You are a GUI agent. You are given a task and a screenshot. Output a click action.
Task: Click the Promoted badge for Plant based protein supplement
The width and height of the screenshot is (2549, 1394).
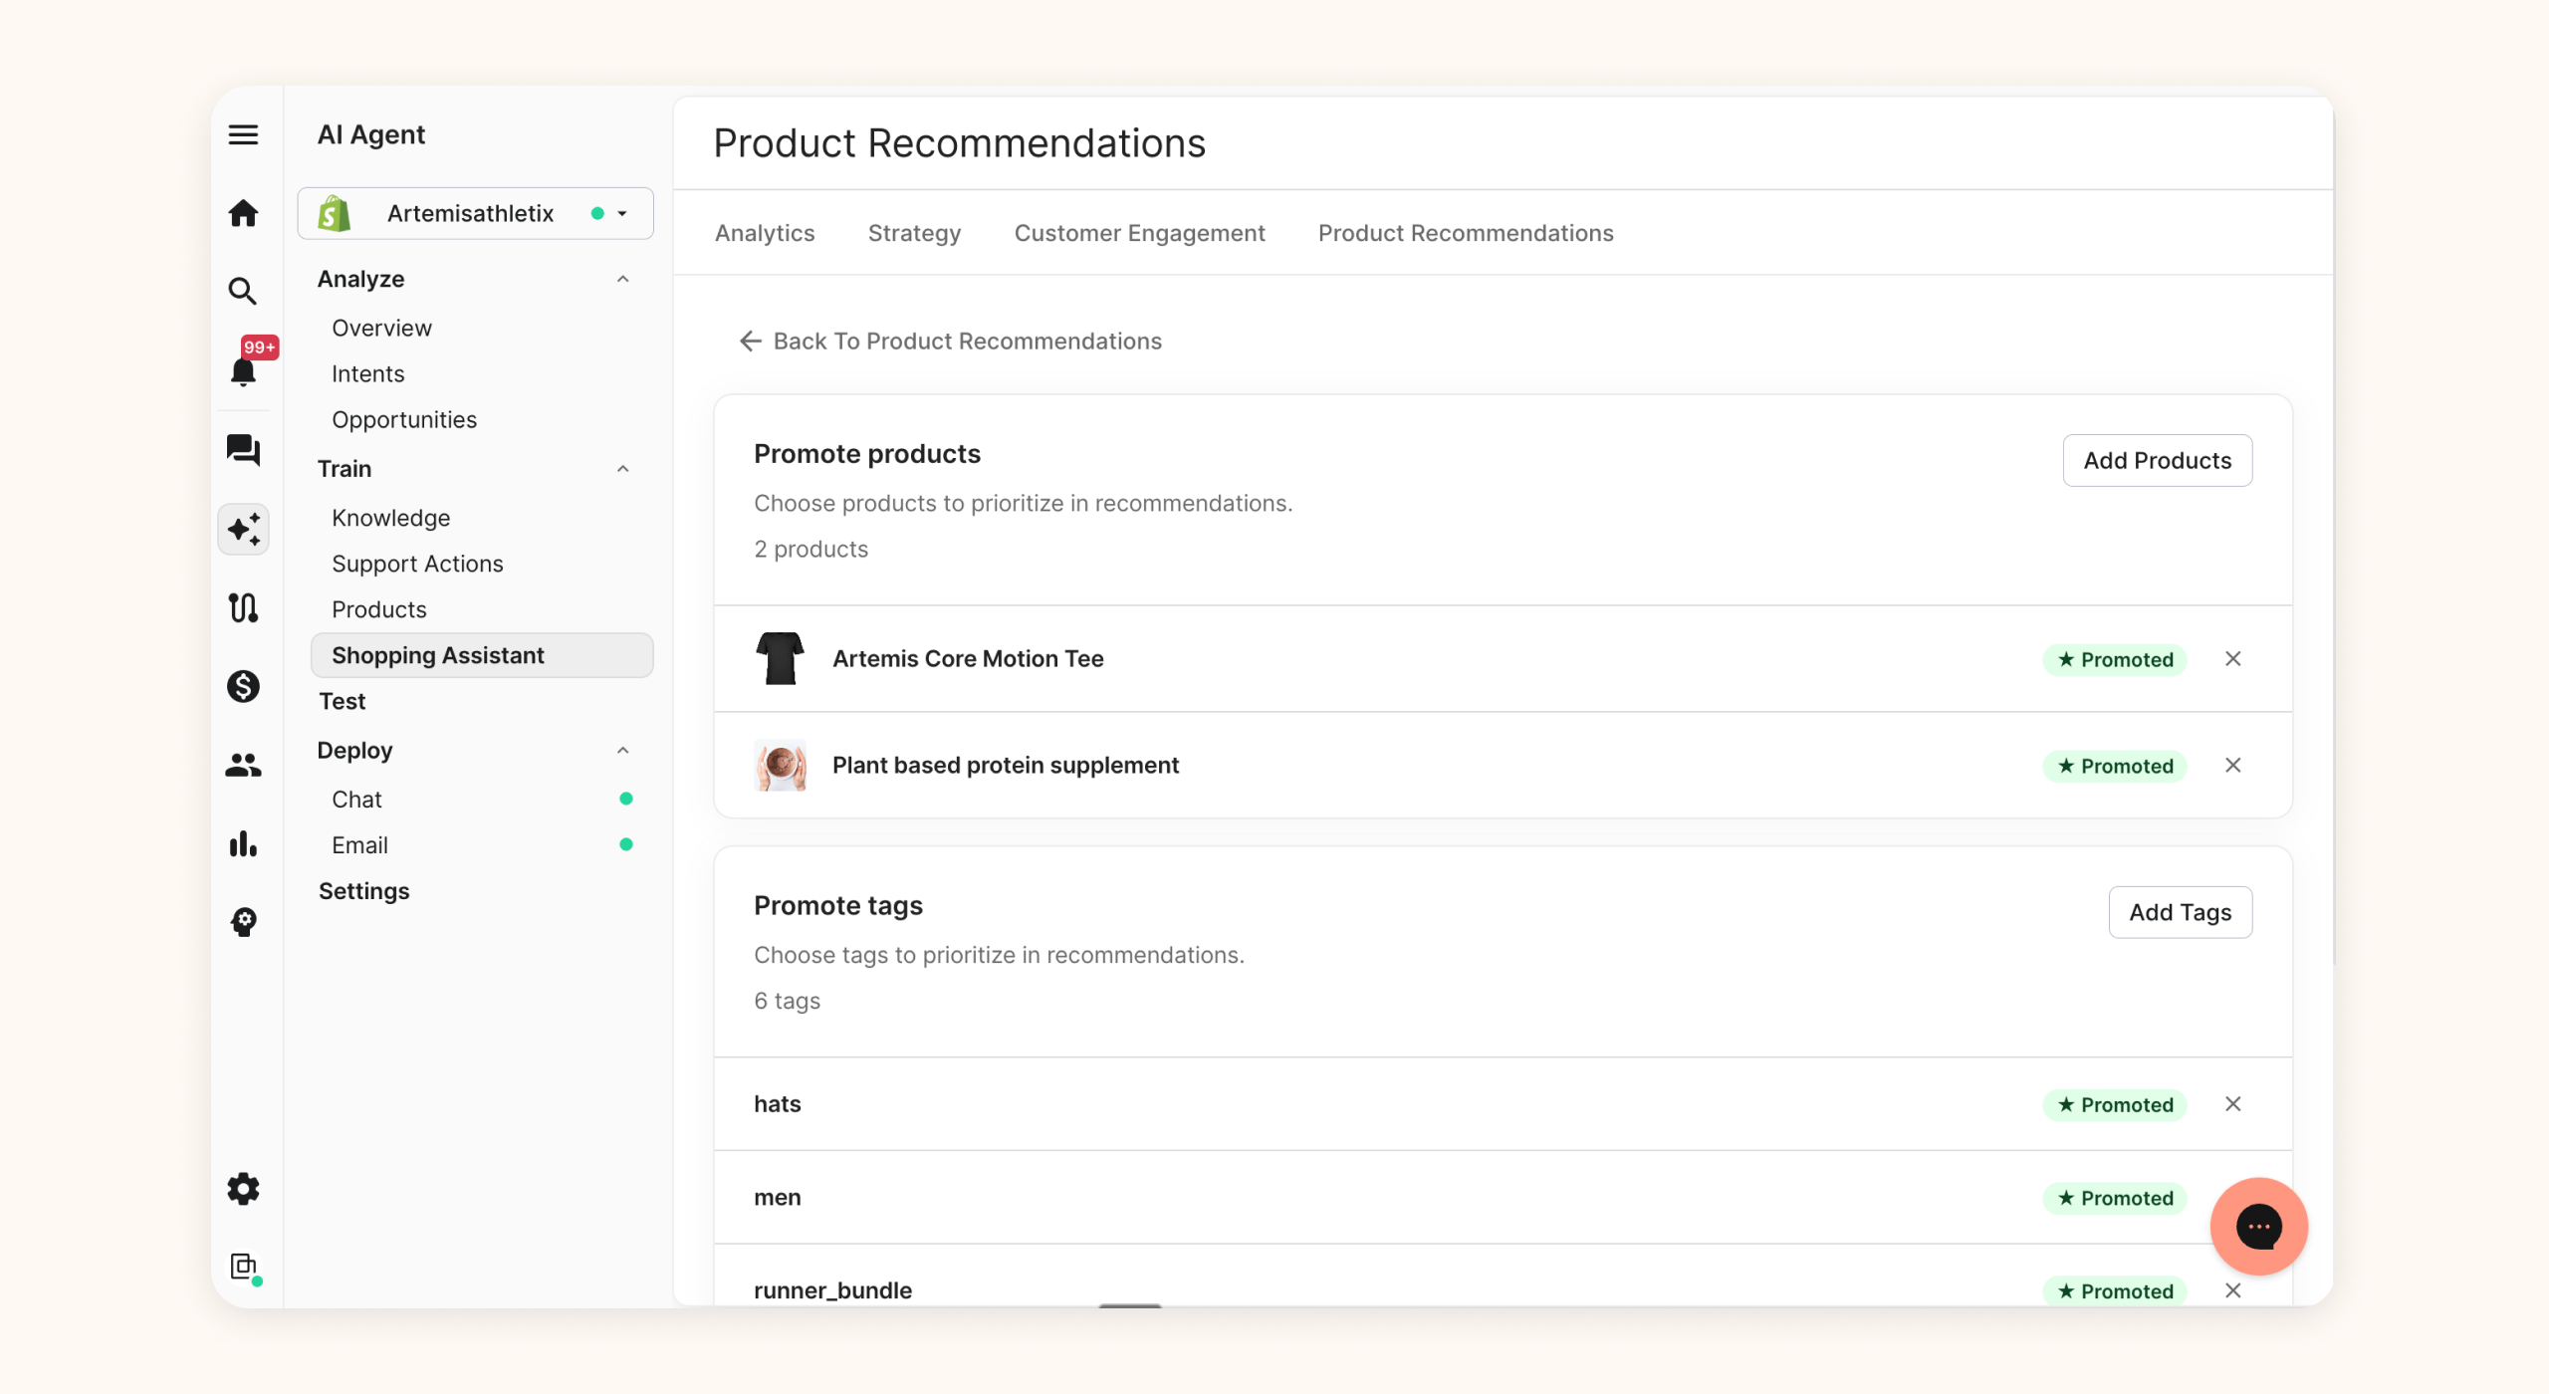pyautogui.click(x=2115, y=766)
